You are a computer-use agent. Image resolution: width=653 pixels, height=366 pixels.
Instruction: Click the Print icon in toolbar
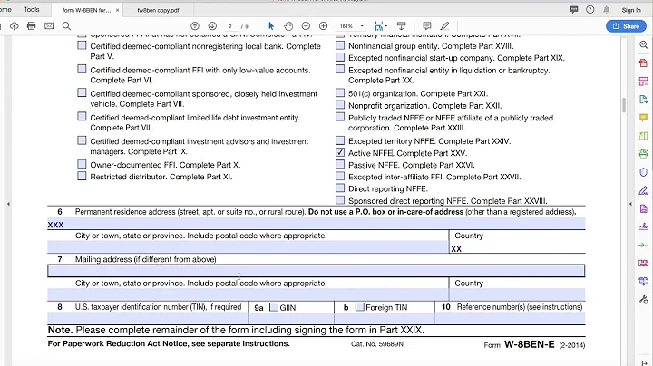[31, 26]
